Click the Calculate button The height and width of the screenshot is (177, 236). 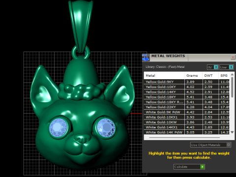coord(189,167)
